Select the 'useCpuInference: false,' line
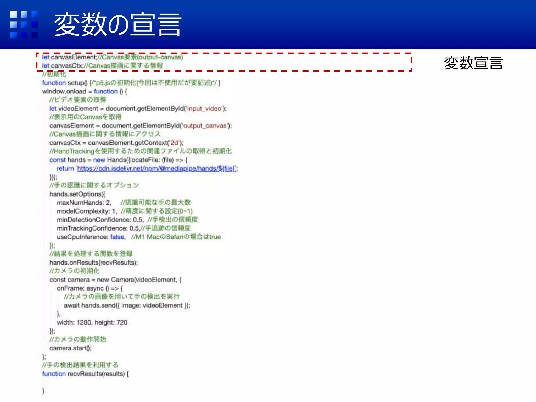536x402 pixels. tap(139, 237)
